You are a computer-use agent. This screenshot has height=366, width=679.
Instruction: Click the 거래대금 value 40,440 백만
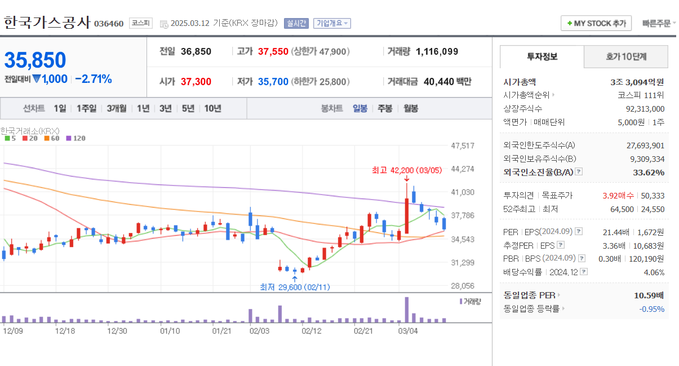coord(447,82)
